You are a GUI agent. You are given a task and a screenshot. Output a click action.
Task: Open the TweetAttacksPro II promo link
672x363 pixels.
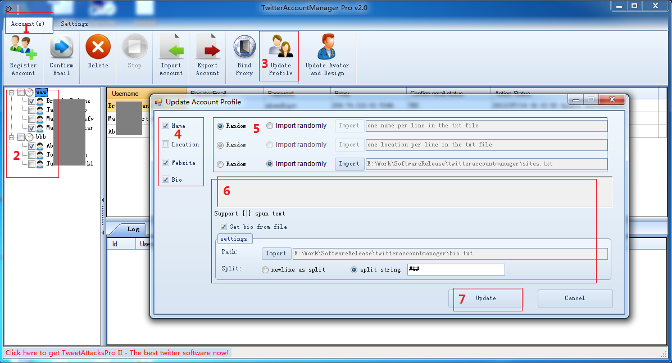tap(117, 353)
